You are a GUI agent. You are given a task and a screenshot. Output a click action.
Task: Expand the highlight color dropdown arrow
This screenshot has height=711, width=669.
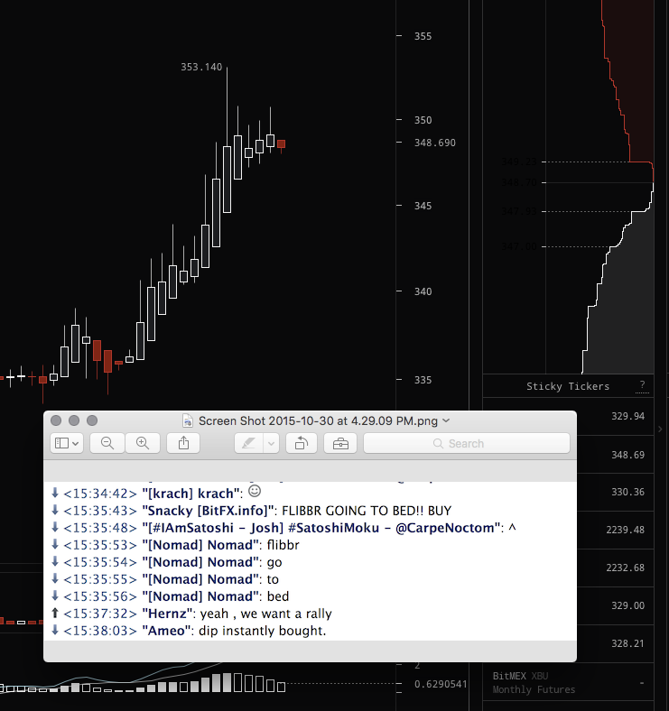[x=271, y=443]
